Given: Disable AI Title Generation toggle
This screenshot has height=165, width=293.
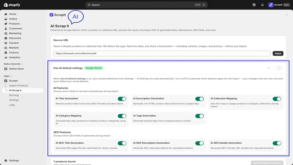Looking at the screenshot, I should tap(122, 99).
